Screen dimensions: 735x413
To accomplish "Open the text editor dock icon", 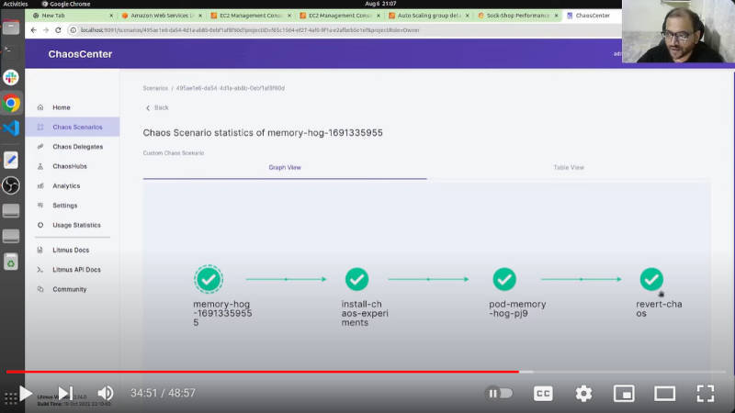I will point(11,160).
